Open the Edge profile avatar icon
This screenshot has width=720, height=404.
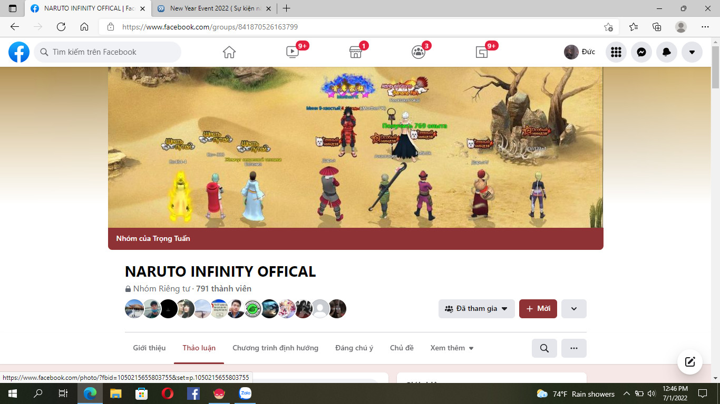point(681,27)
